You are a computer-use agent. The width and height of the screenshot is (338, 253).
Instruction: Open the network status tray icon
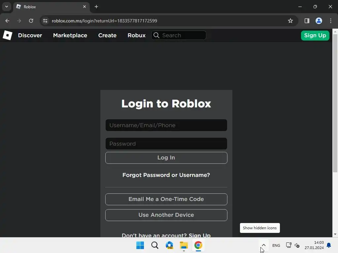tap(288, 245)
